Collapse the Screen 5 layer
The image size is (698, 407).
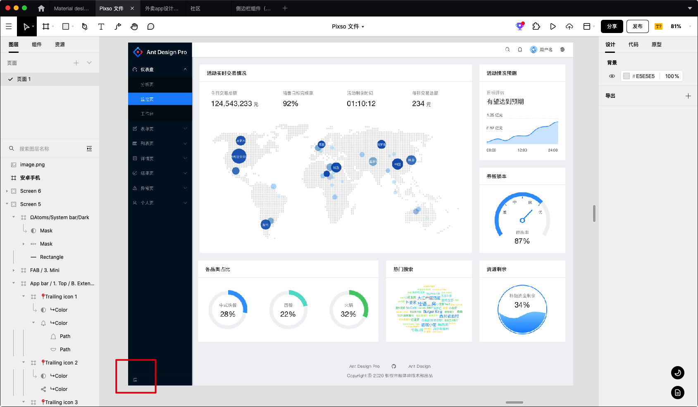coord(7,204)
